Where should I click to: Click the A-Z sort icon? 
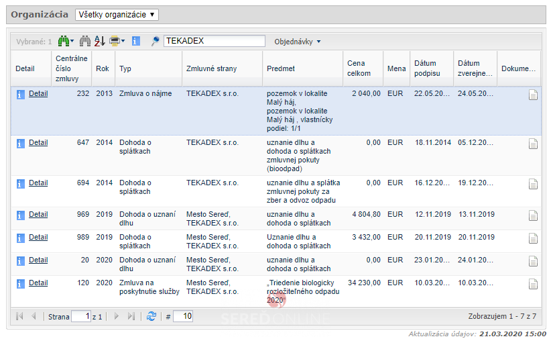(100, 41)
